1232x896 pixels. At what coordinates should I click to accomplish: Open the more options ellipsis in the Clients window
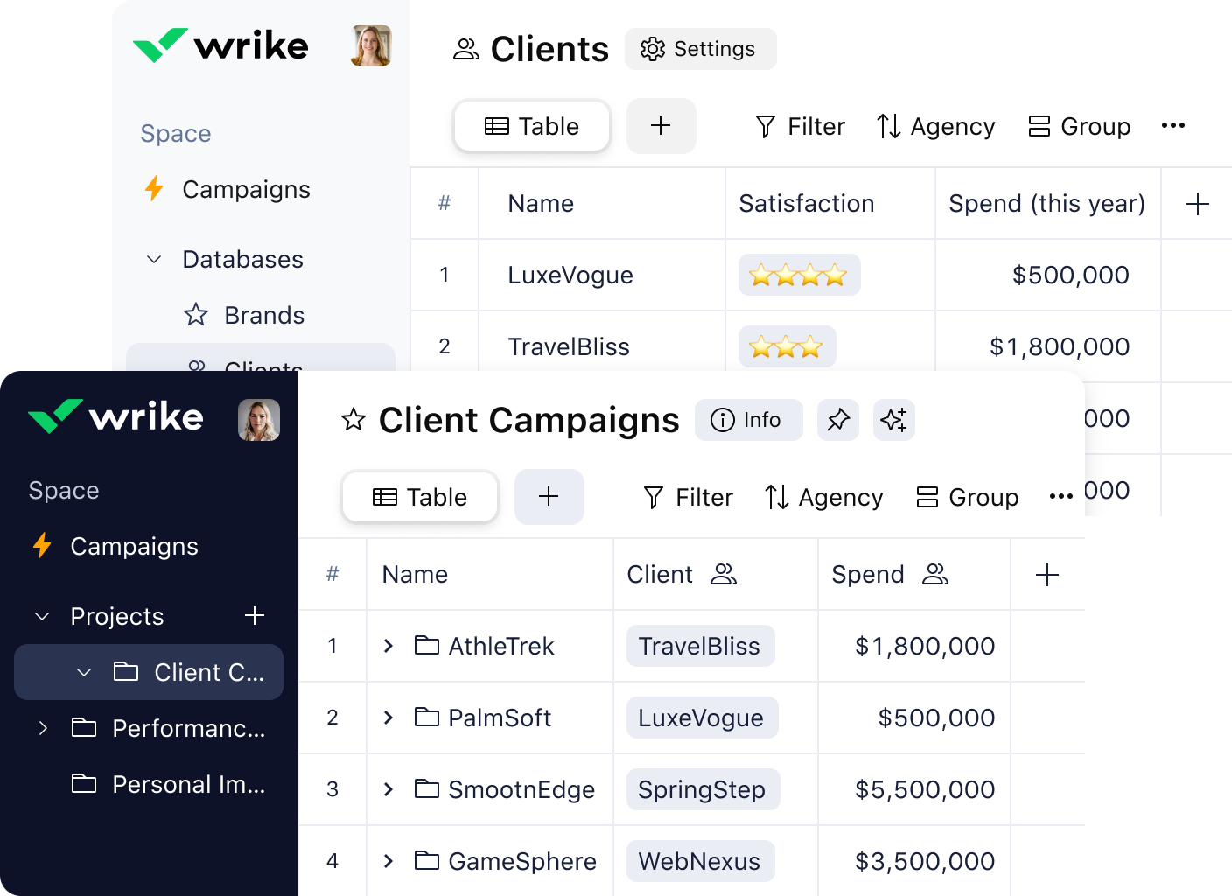1173,126
